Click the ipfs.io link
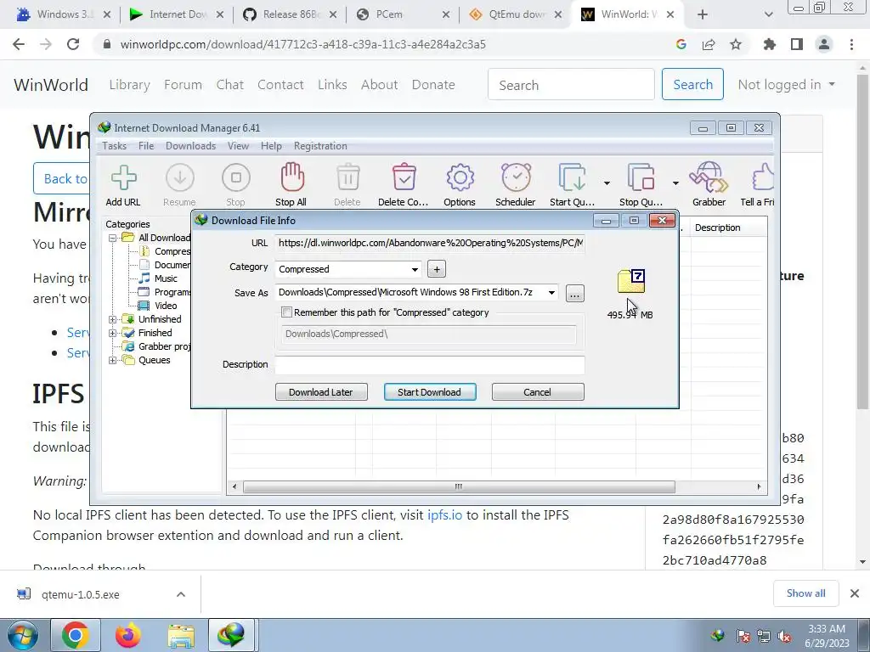The height and width of the screenshot is (652, 870). click(x=444, y=515)
